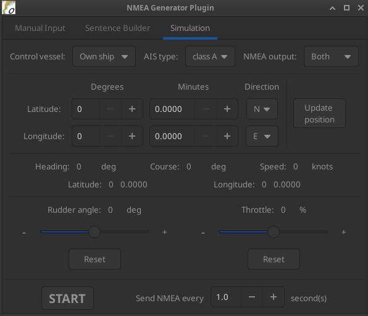Open the Control vessel dropdown
The image size is (368, 316).
[104, 56]
